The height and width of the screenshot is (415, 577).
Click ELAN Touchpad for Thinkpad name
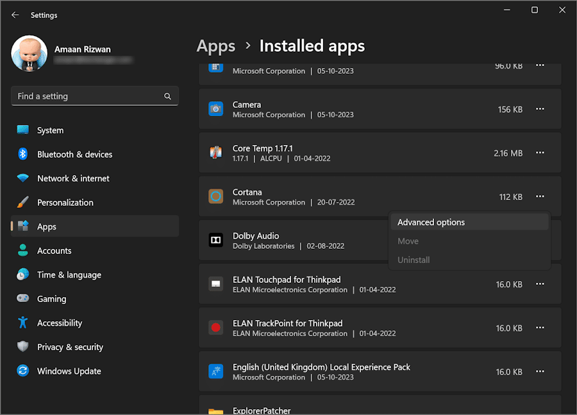(x=287, y=280)
